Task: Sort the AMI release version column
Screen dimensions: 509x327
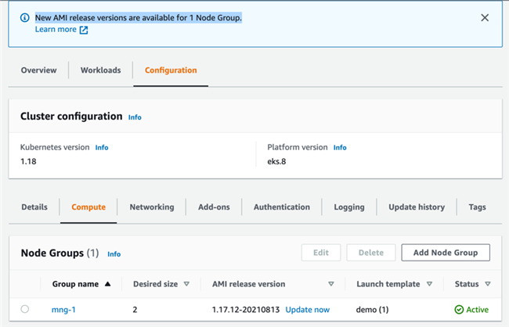Action: click(x=331, y=284)
